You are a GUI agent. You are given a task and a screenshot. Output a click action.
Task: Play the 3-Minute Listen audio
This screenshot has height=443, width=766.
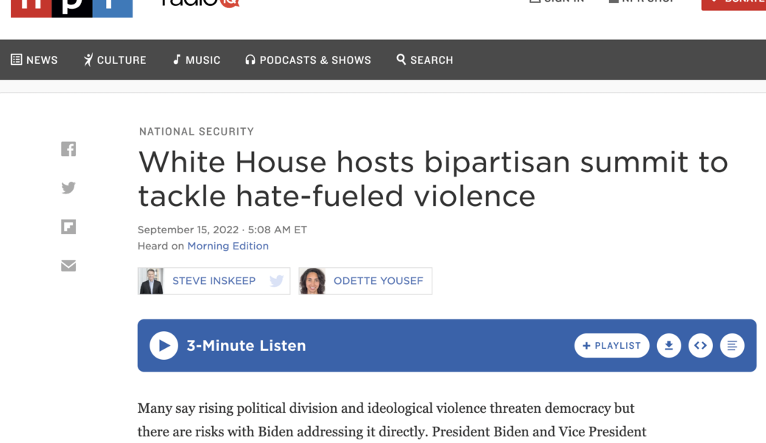pos(164,346)
